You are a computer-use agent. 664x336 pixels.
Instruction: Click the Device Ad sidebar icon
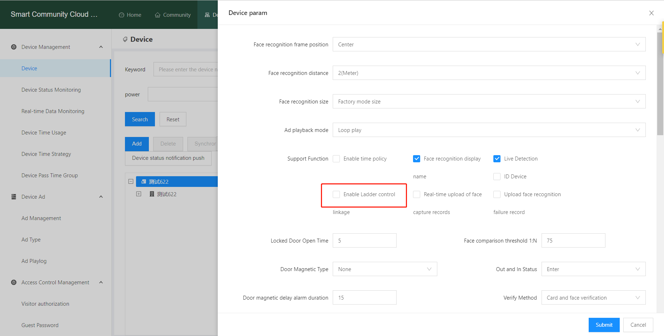14,197
